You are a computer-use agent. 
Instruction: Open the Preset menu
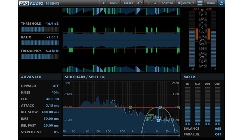coord(128,3)
